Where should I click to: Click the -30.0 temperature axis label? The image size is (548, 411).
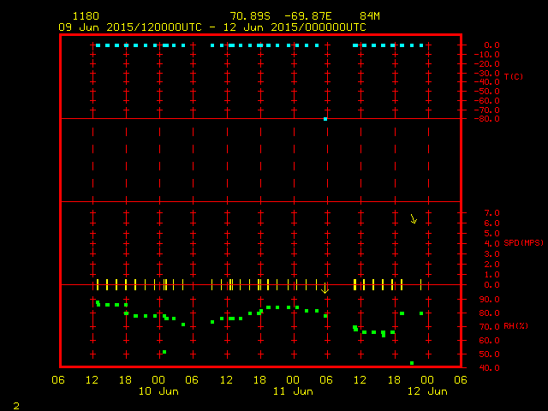coord(487,73)
